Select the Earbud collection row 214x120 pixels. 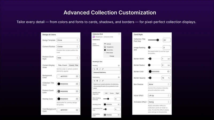click(112, 44)
